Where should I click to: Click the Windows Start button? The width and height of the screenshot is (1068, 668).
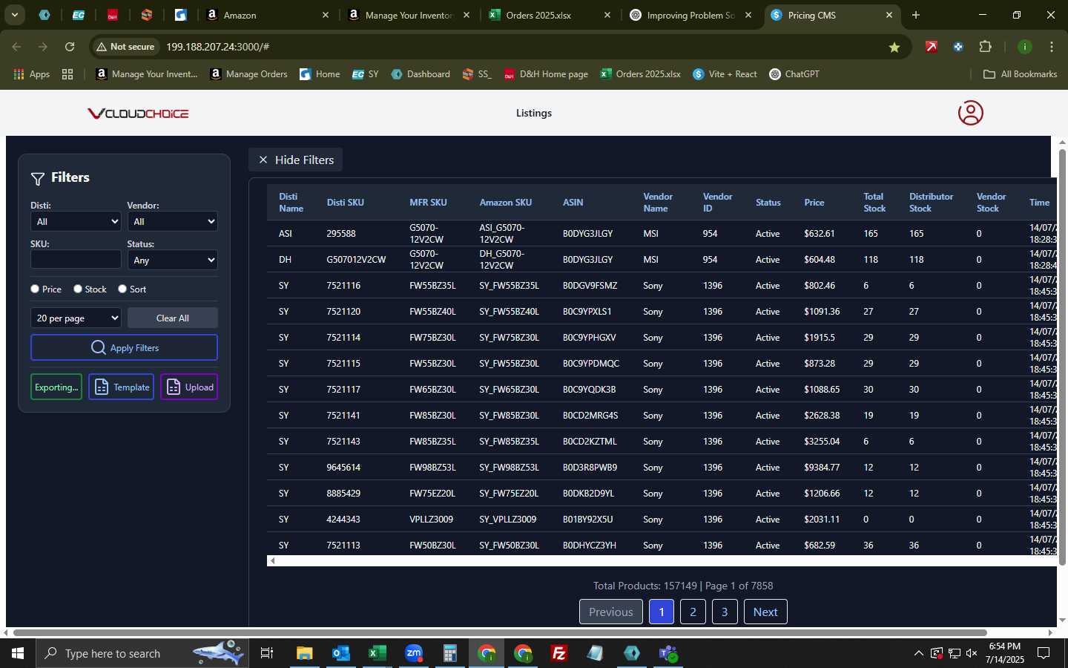(18, 653)
